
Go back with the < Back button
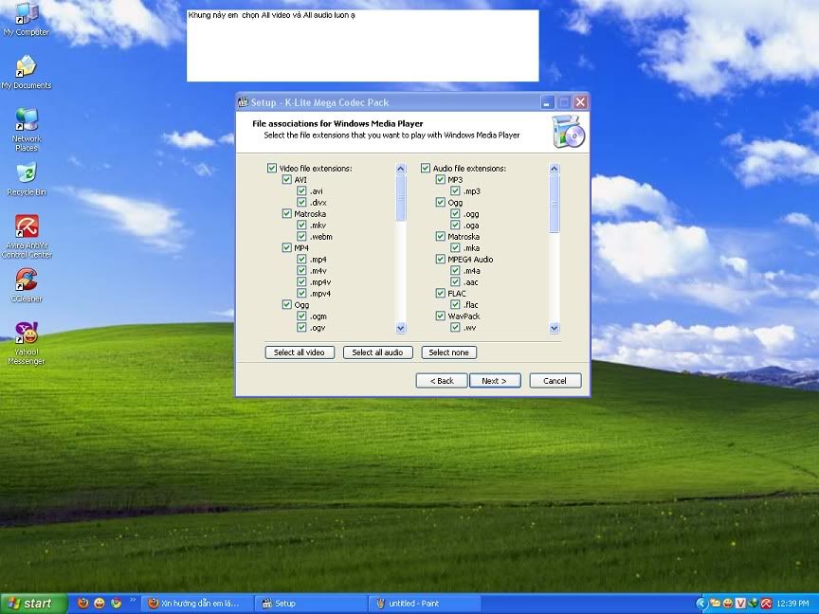tap(442, 381)
